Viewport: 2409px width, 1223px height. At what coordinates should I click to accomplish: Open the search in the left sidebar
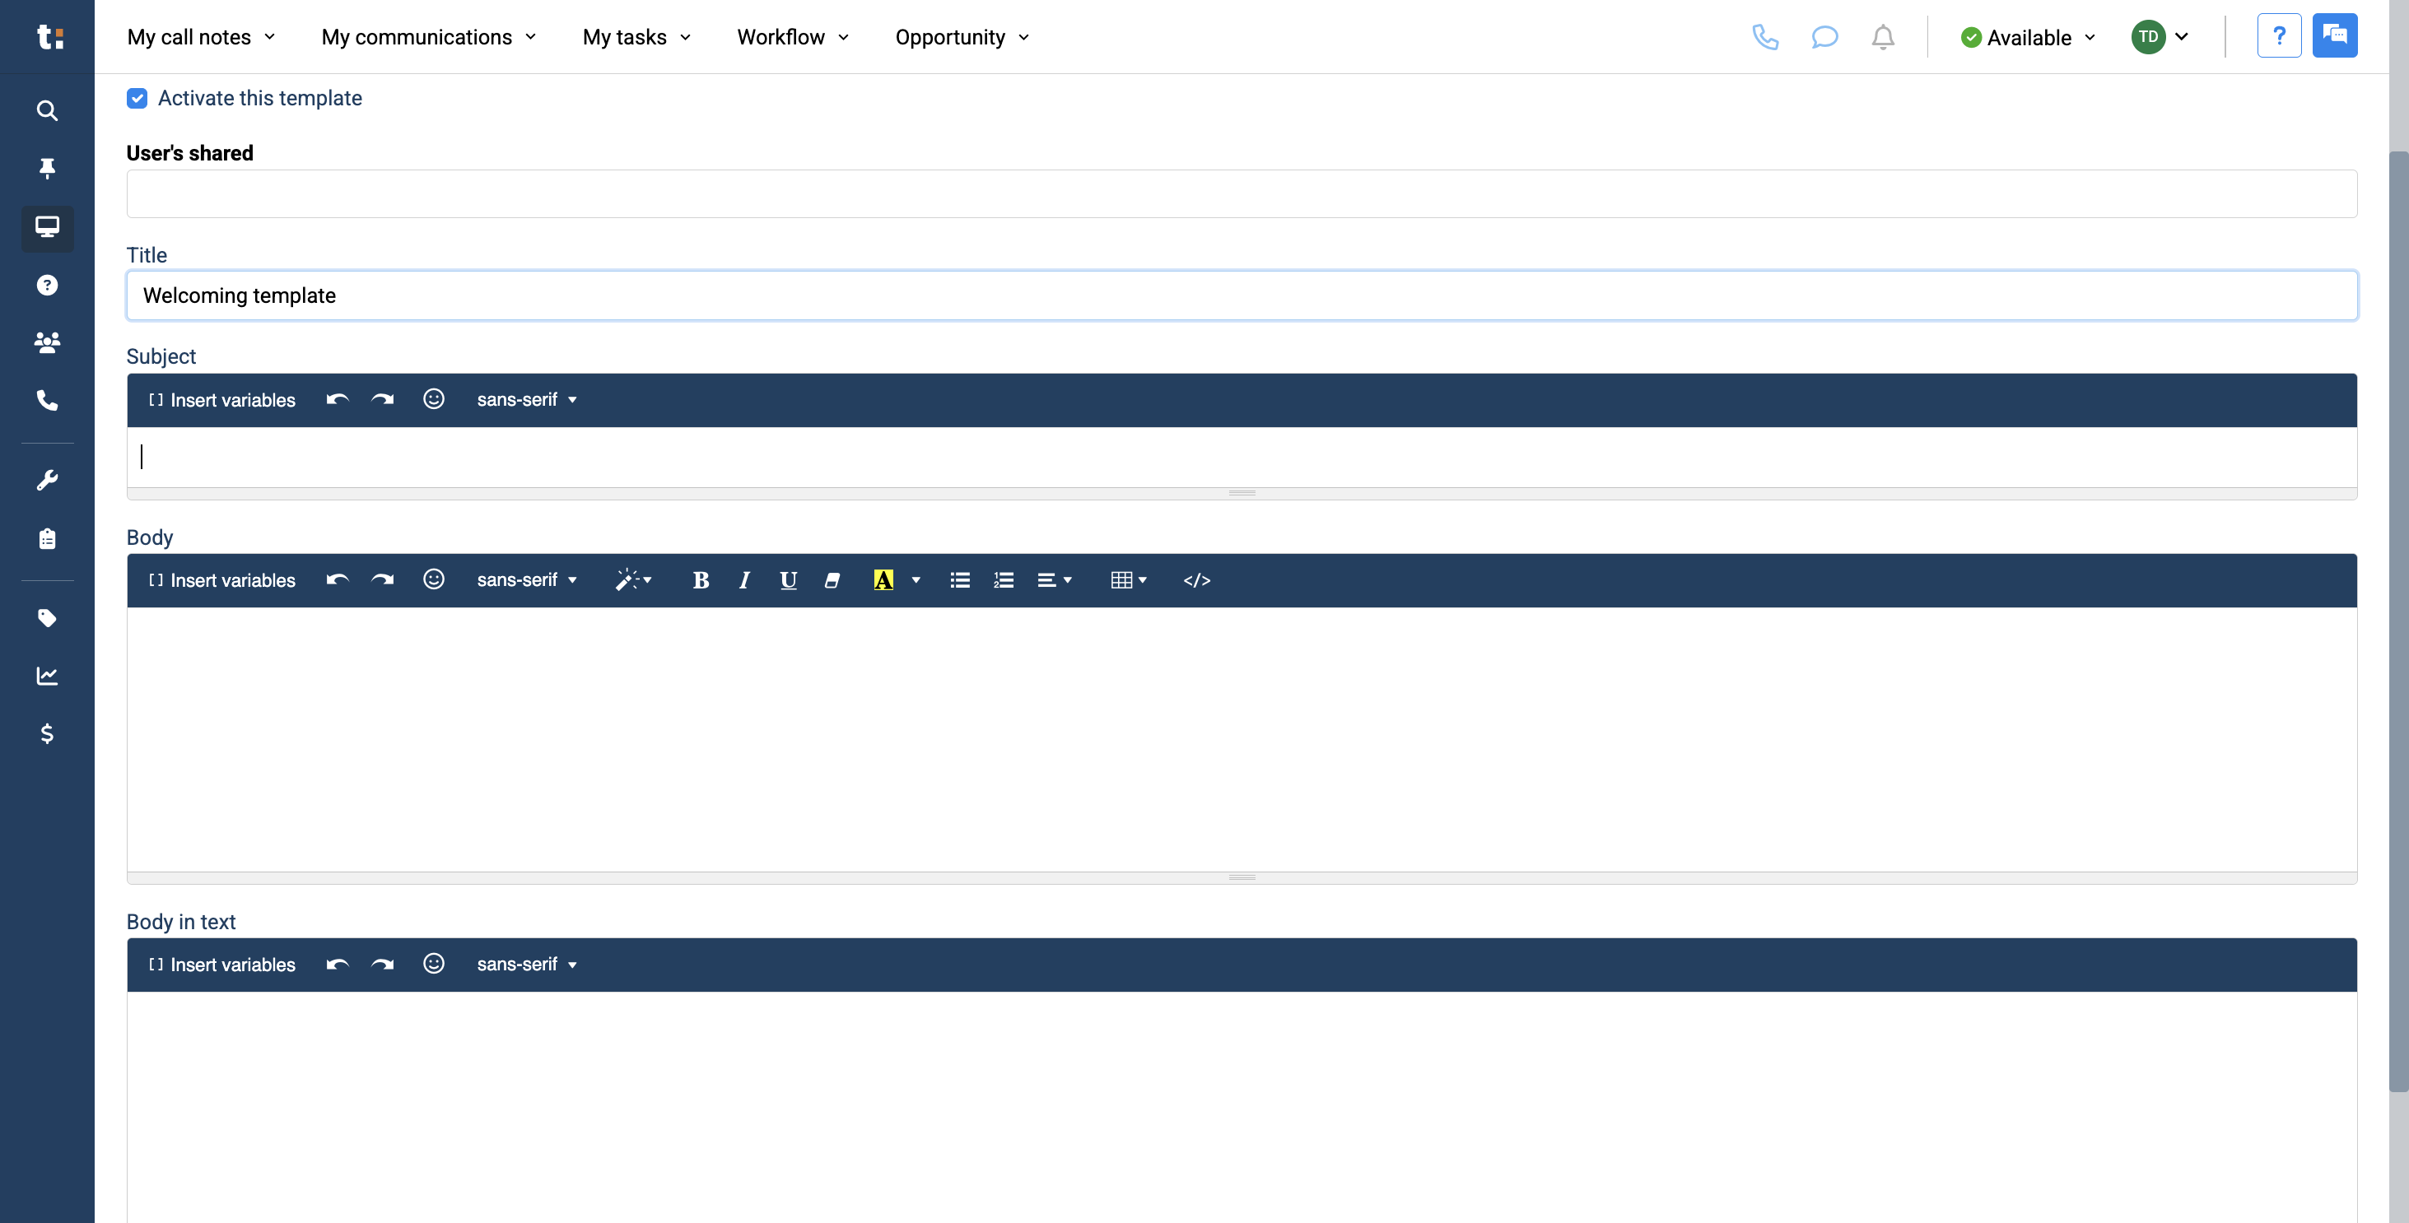47,110
